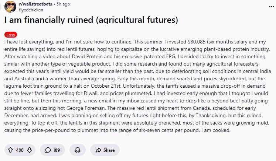Click the 400 vote count number

pyautogui.click(x=20, y=150)
